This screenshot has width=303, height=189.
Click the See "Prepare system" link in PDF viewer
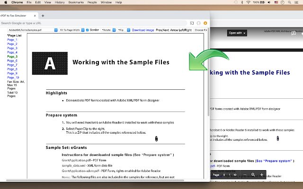(x=274, y=161)
